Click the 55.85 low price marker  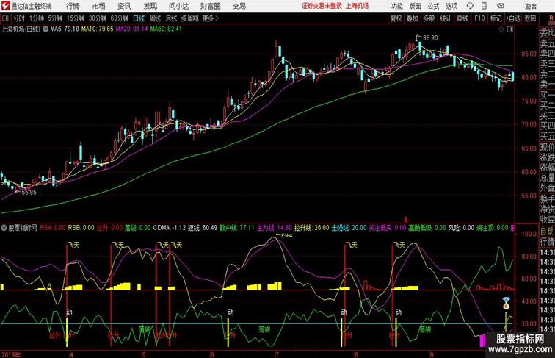click(29, 193)
